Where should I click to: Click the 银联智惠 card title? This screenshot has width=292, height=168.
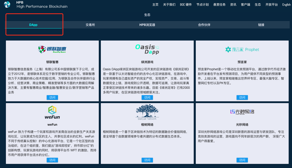(52, 62)
